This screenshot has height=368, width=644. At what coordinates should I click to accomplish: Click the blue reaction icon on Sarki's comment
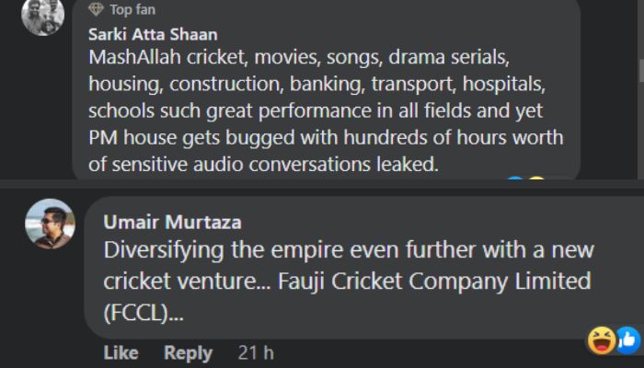[x=515, y=178]
